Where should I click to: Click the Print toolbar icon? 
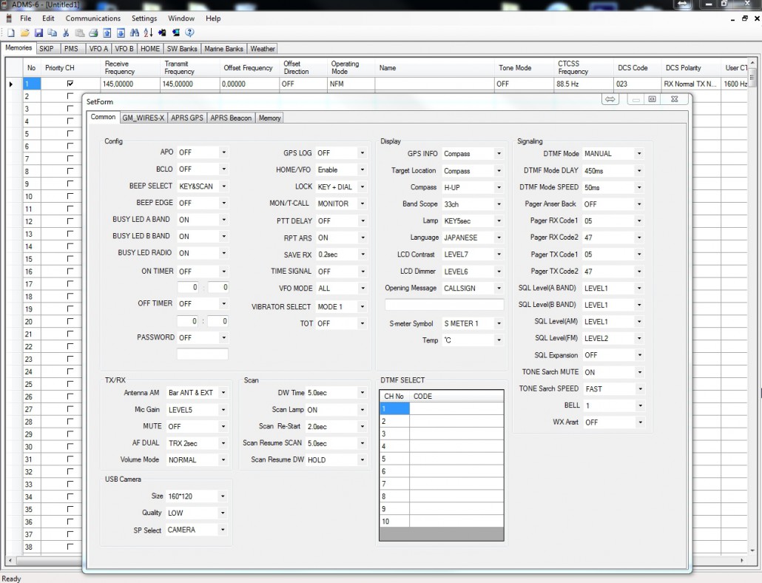pos(93,33)
